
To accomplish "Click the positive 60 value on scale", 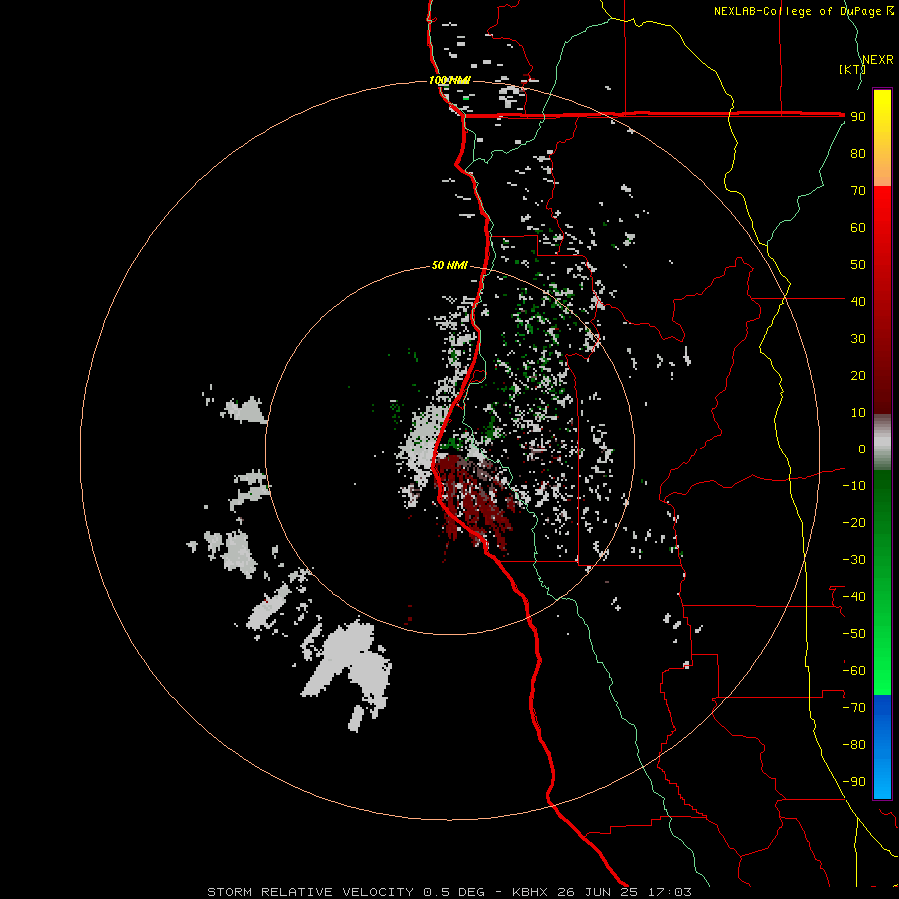I will pyautogui.click(x=858, y=227).
